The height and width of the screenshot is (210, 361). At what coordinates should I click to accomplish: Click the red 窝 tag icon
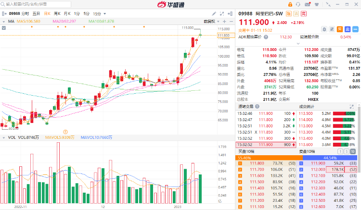pos(304,14)
